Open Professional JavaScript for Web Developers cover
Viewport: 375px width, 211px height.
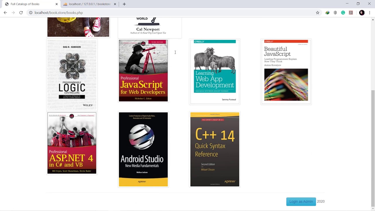click(143, 71)
